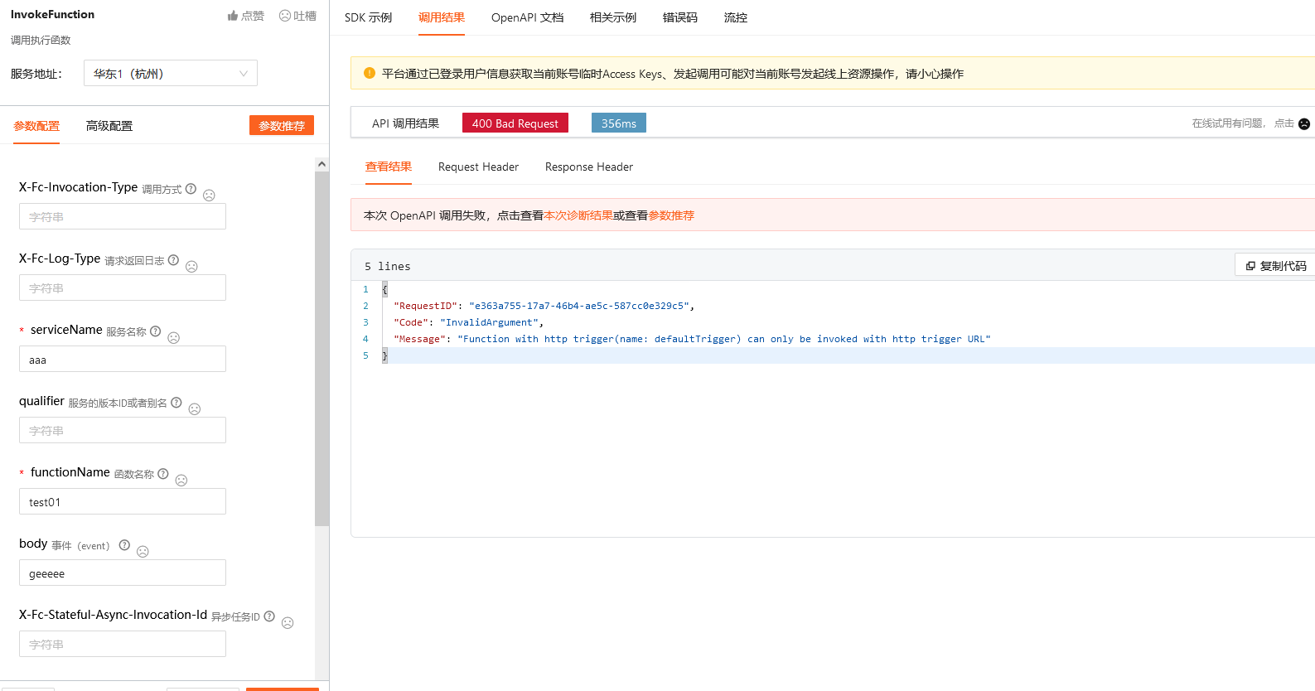Image resolution: width=1315 pixels, height=691 pixels.
Task: Open help icon for serviceName
Action: pos(155,331)
